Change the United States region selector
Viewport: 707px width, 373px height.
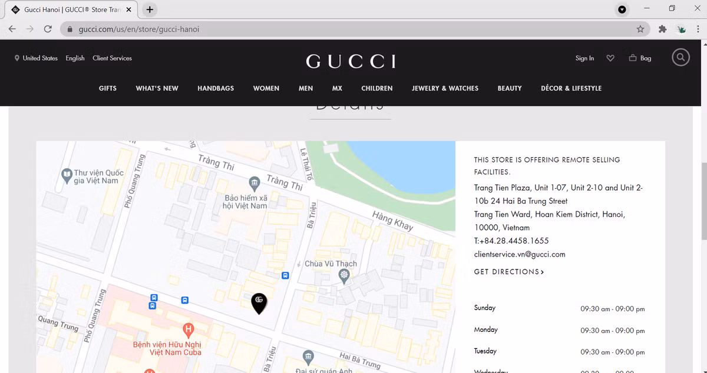(x=36, y=58)
